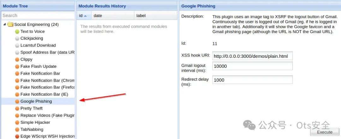Click the Gmail logout interval field
Screen dimensions: 341x139
253,66
